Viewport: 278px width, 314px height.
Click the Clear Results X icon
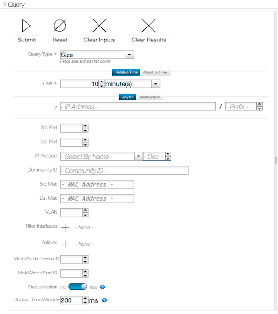[149, 26]
